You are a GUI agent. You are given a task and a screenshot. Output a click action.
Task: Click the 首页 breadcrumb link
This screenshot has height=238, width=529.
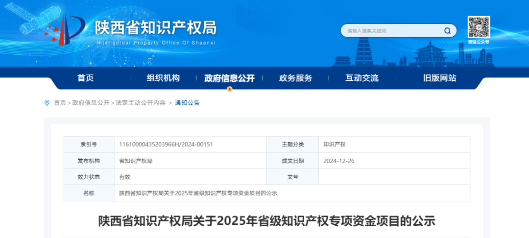point(60,103)
